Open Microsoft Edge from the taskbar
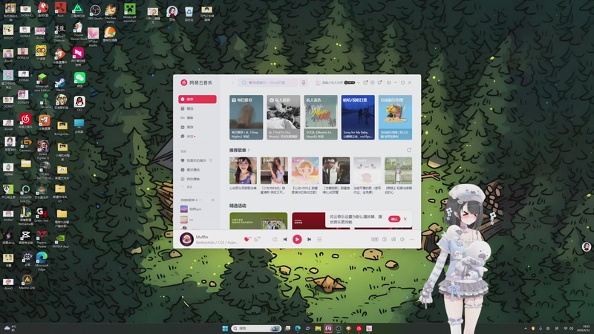This screenshot has width=594, height=334. point(298,328)
